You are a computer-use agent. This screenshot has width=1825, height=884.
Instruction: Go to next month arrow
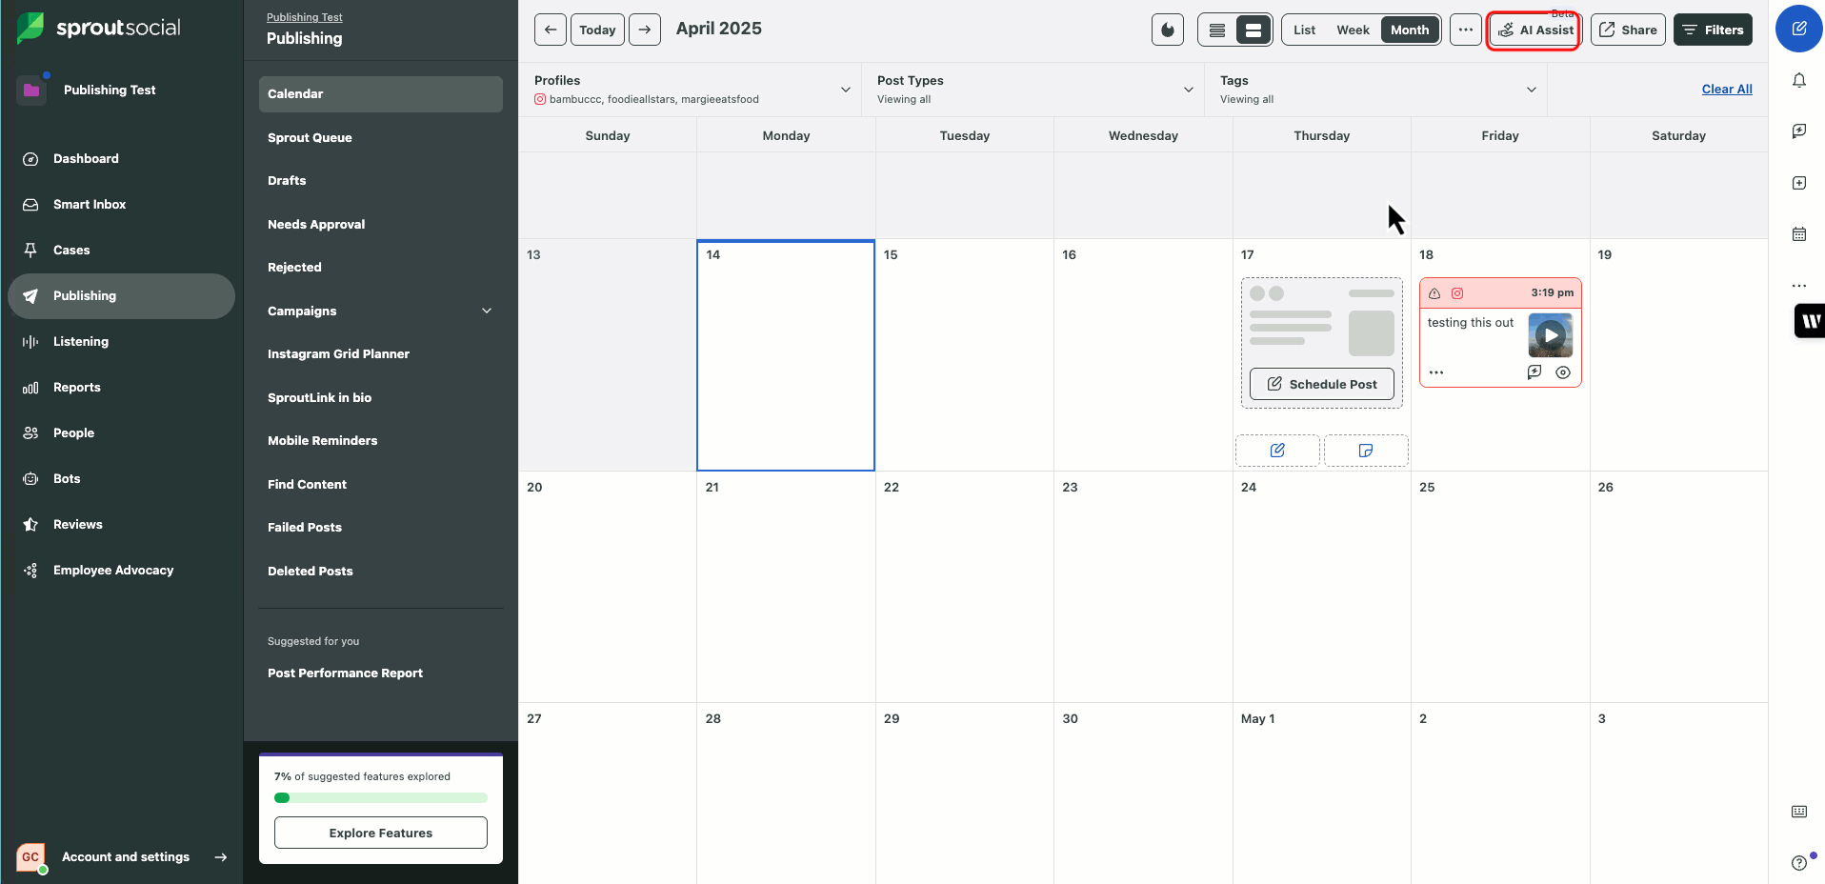[645, 30]
